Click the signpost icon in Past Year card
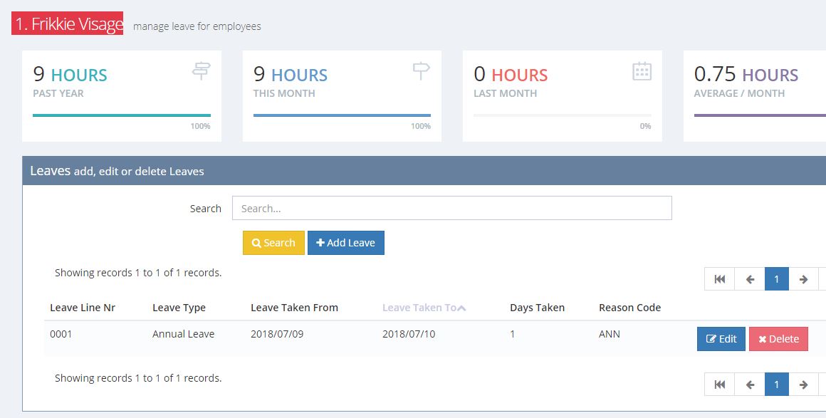This screenshot has height=418, width=826. [x=202, y=70]
